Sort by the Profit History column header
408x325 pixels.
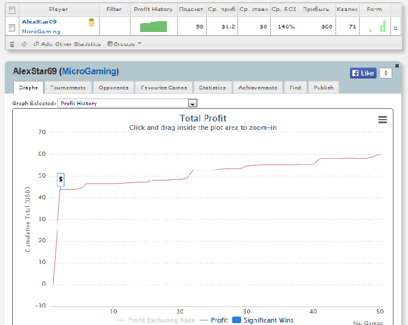[x=154, y=9]
